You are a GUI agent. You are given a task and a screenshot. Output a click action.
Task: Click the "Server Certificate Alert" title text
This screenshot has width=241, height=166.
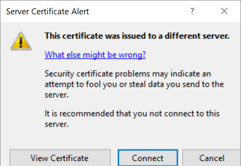click(47, 12)
